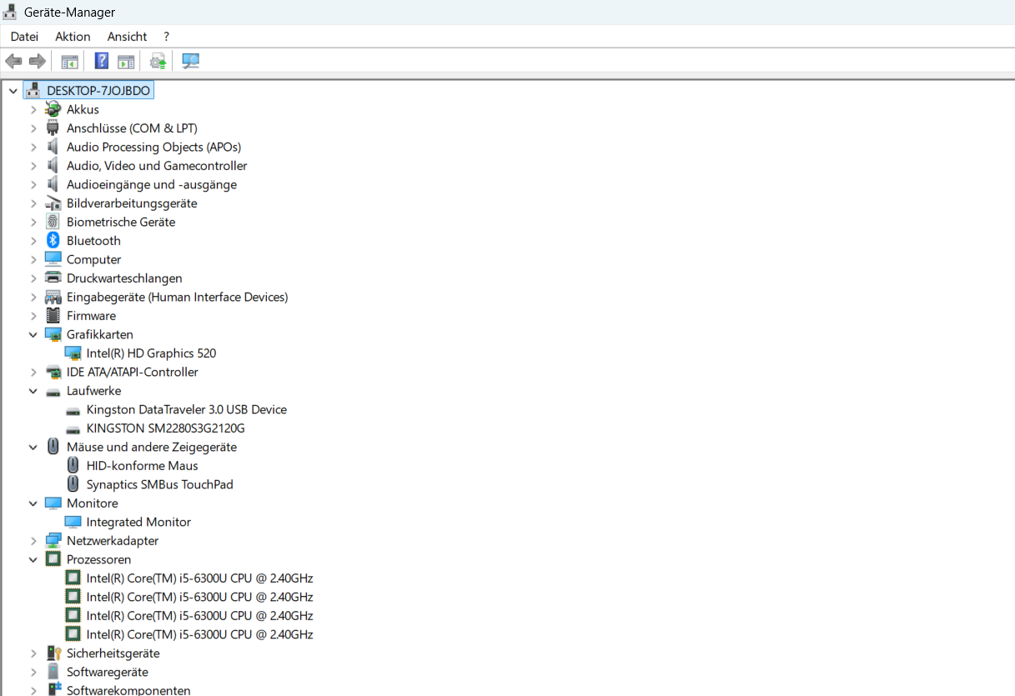Open the ? help menu

(x=167, y=37)
